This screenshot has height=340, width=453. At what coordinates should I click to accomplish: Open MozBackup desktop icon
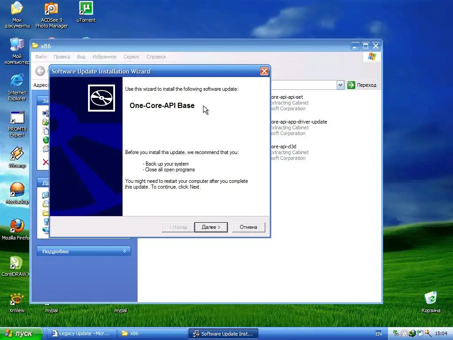pyautogui.click(x=17, y=193)
